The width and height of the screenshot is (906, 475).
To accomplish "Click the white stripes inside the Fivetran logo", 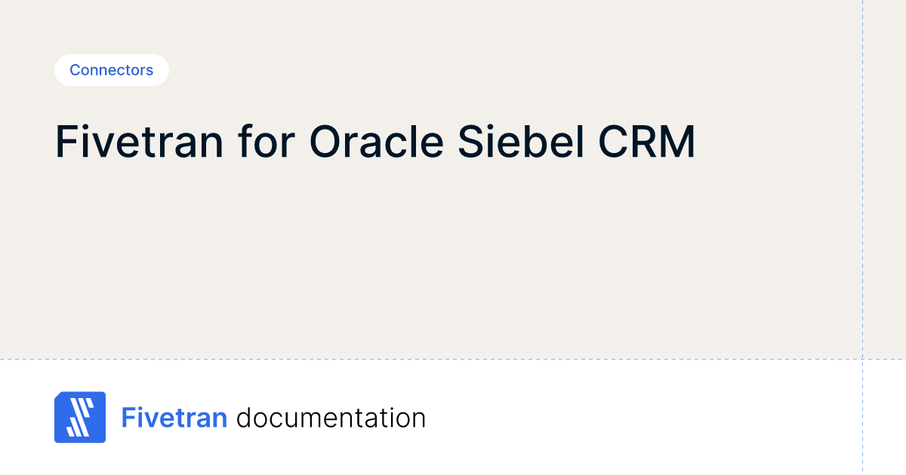I will (x=79, y=417).
